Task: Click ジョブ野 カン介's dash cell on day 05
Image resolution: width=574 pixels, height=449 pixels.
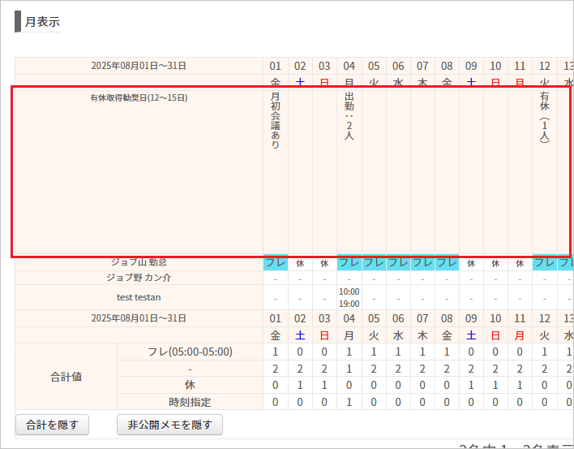Action: [x=373, y=278]
